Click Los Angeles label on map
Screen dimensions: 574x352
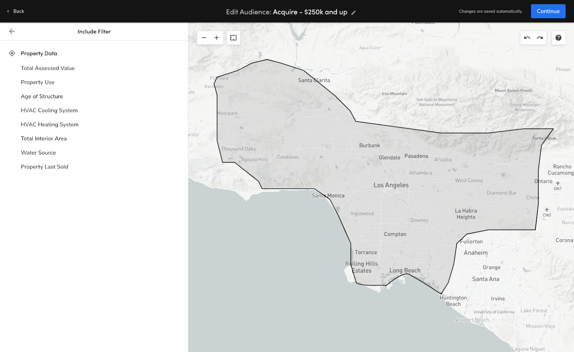(391, 185)
